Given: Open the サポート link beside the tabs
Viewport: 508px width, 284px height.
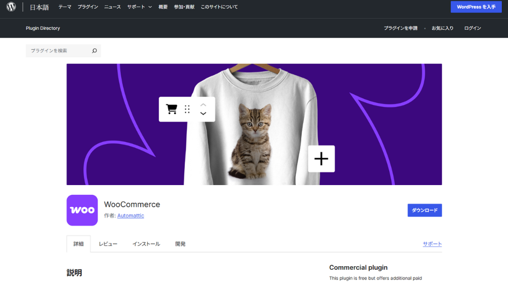Looking at the screenshot, I should [x=432, y=244].
